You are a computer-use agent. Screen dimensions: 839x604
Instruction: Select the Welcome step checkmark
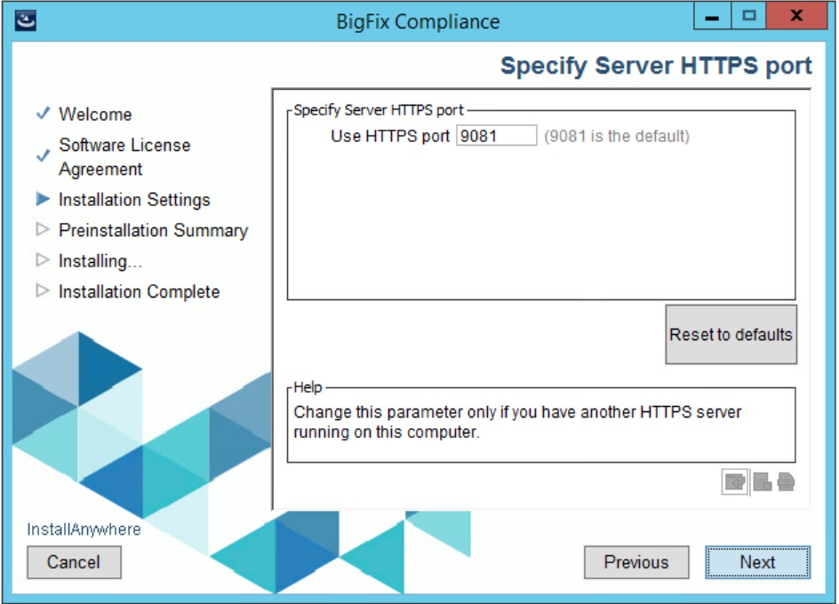coord(43,114)
